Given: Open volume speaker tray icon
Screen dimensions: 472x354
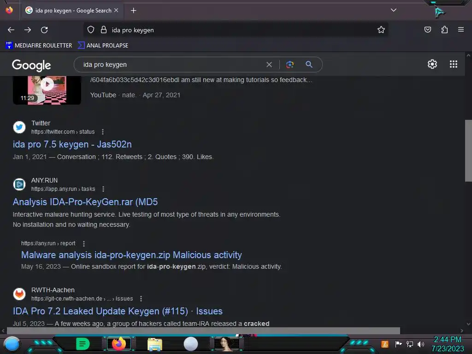Looking at the screenshot, I should point(420,344).
